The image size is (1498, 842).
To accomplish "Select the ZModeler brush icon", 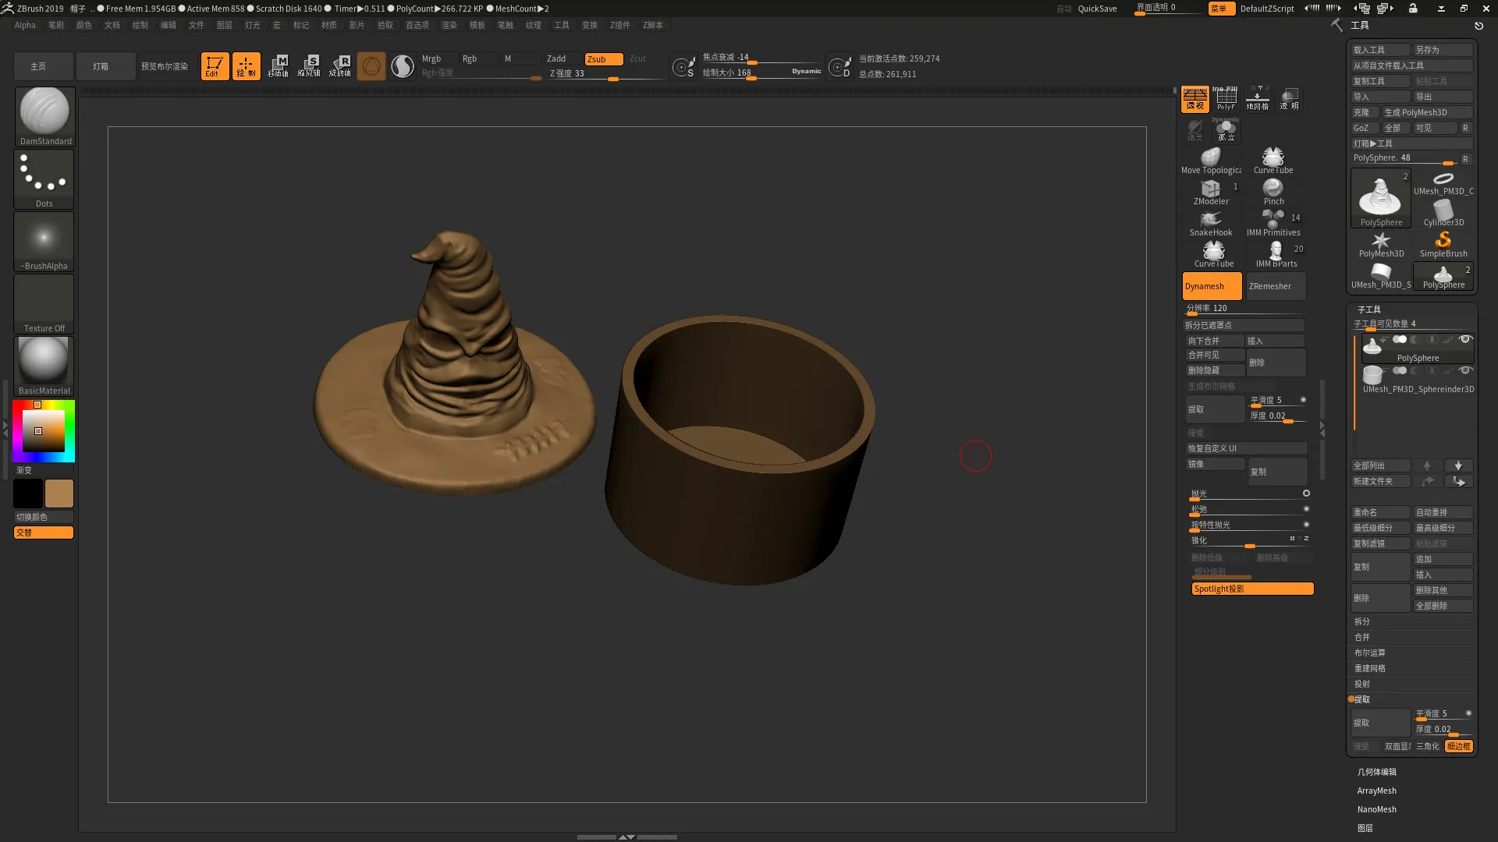I will [x=1210, y=189].
